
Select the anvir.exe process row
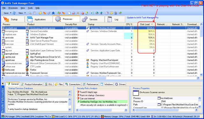[100, 38]
